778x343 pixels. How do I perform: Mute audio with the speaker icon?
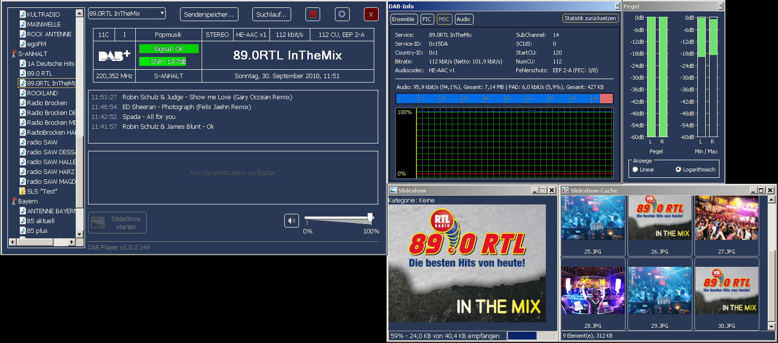click(x=292, y=221)
